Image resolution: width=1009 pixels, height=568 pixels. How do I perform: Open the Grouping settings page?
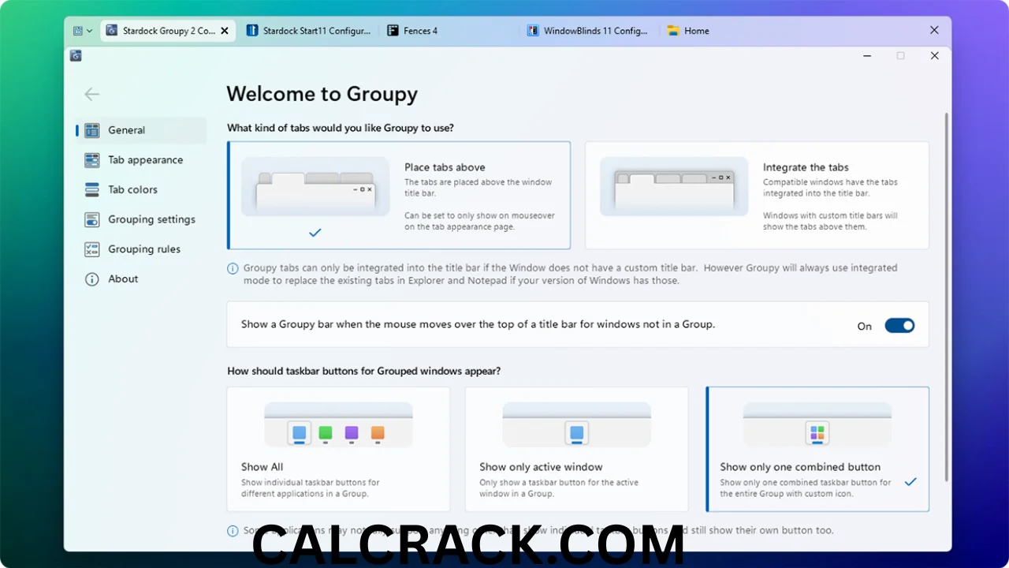pyautogui.click(x=141, y=220)
